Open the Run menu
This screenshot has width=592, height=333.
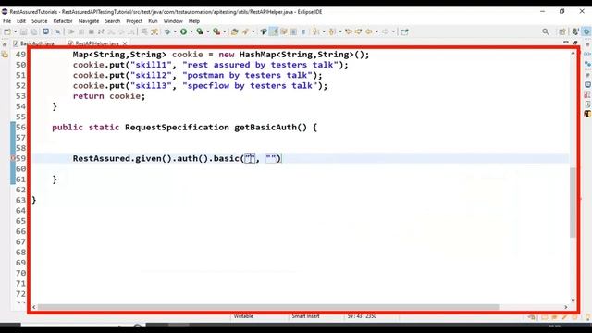coord(153,21)
